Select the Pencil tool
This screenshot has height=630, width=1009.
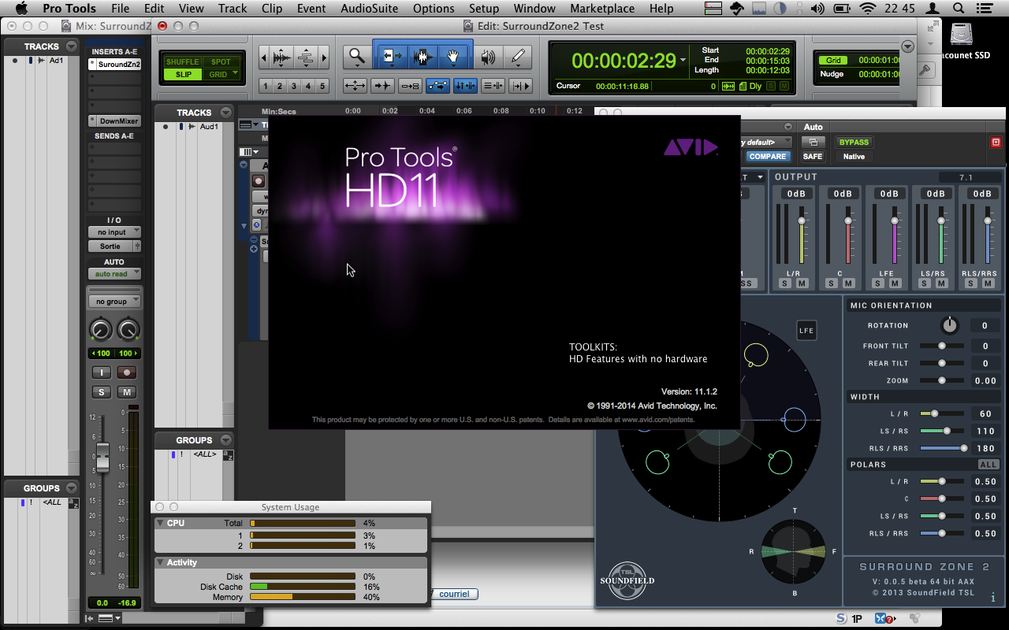click(517, 57)
